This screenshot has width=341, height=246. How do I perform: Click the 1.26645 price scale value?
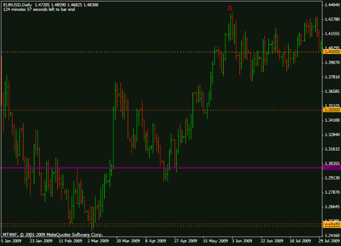pyautogui.click(x=332, y=207)
